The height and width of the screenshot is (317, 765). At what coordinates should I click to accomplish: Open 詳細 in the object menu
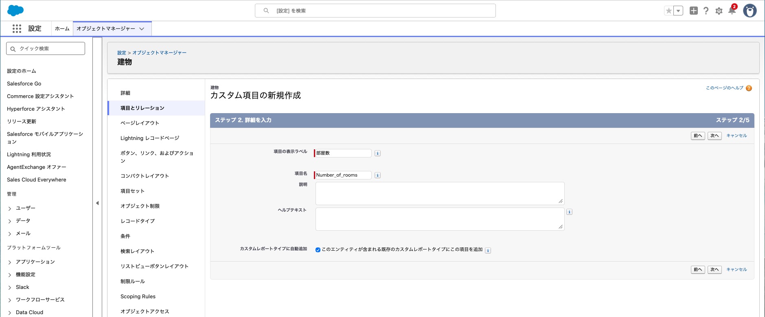coord(125,93)
